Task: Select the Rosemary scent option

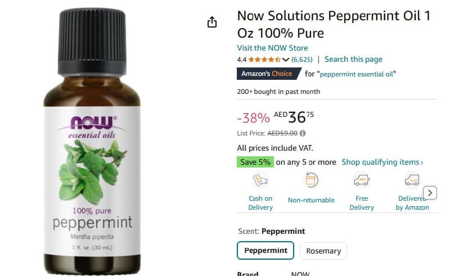Action: (323, 251)
